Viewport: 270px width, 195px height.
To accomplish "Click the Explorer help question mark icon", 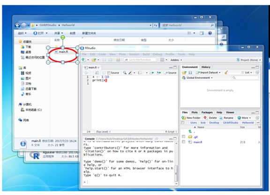I will tap(210, 33).
